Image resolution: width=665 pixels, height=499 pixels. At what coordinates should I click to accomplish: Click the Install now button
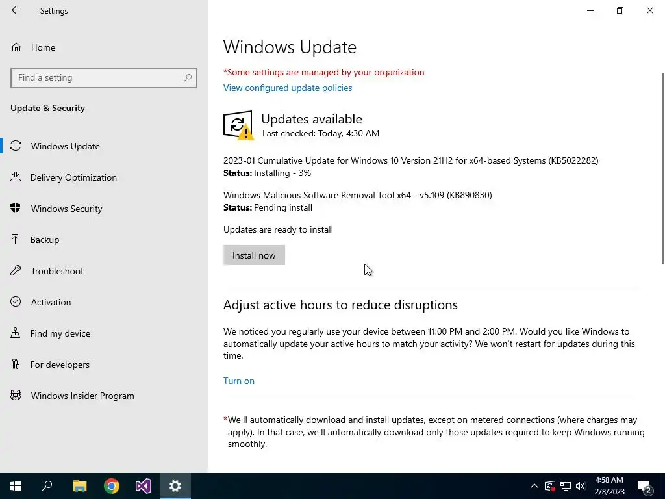pyautogui.click(x=254, y=255)
